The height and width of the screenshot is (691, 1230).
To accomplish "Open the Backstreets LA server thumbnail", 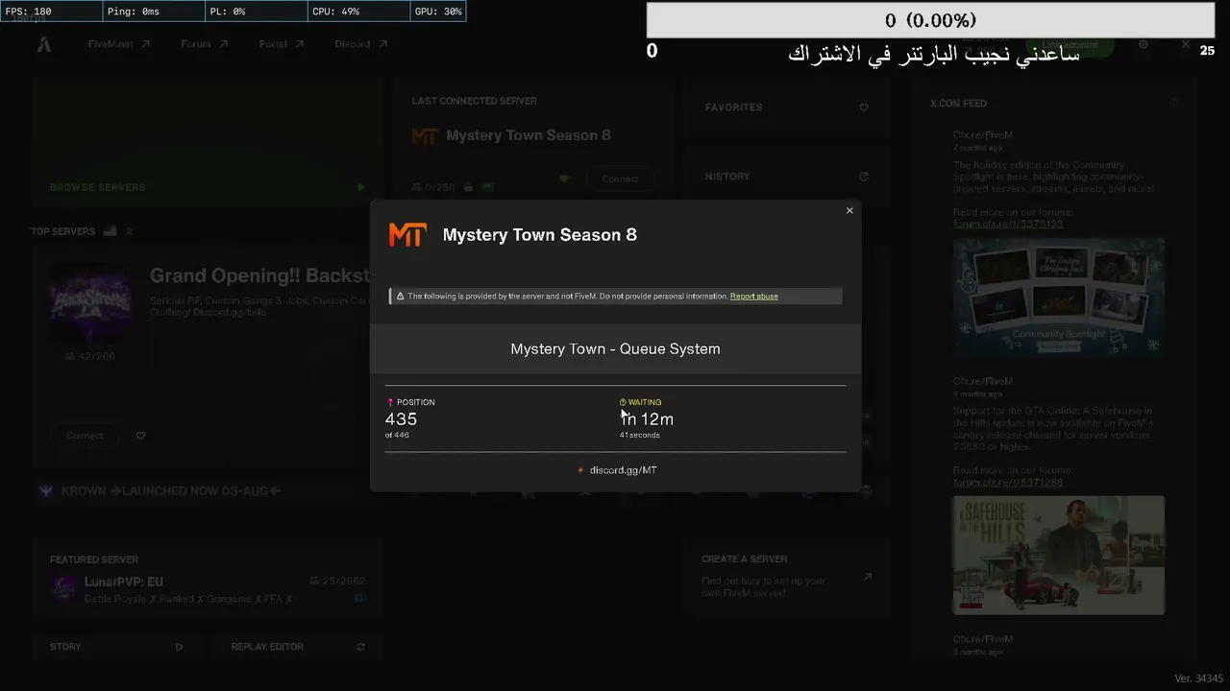I will pos(90,303).
